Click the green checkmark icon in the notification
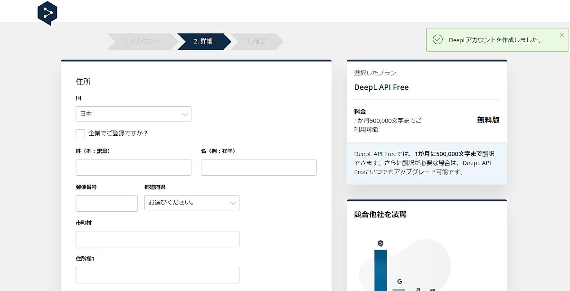Image resolution: width=570 pixels, height=291 pixels. (437, 40)
